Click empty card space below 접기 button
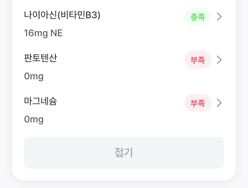This screenshot has height=188, width=248. [124, 174]
